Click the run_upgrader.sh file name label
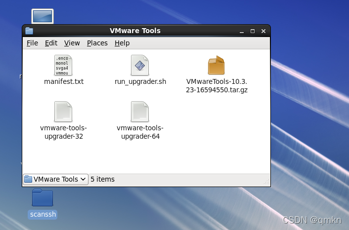The width and height of the screenshot is (349, 230). (x=140, y=81)
